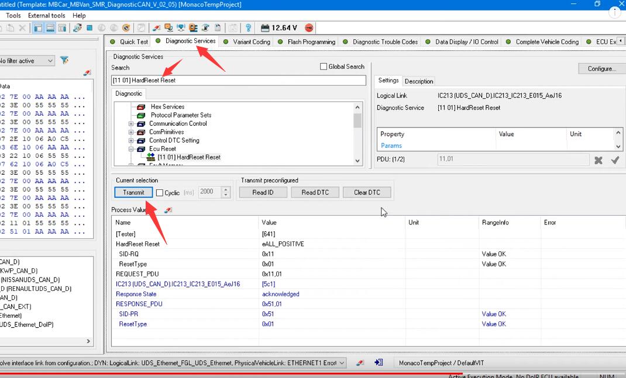Collapse the Ecu Reset tree node

coord(131,149)
